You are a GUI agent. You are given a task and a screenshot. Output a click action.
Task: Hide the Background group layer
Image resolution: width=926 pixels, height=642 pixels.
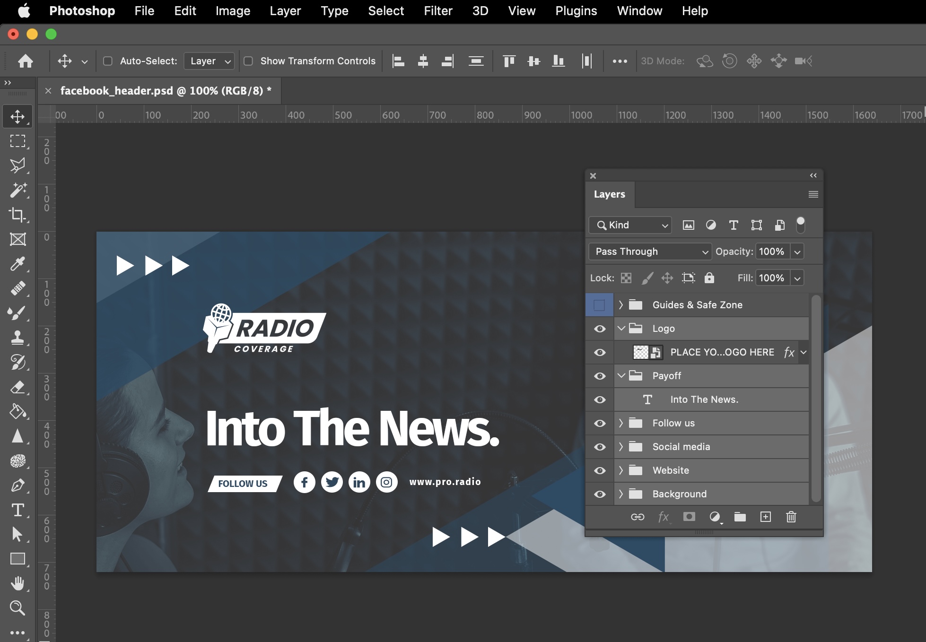click(600, 494)
